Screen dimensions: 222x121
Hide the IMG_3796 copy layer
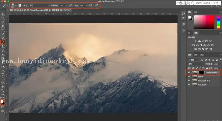189,81
